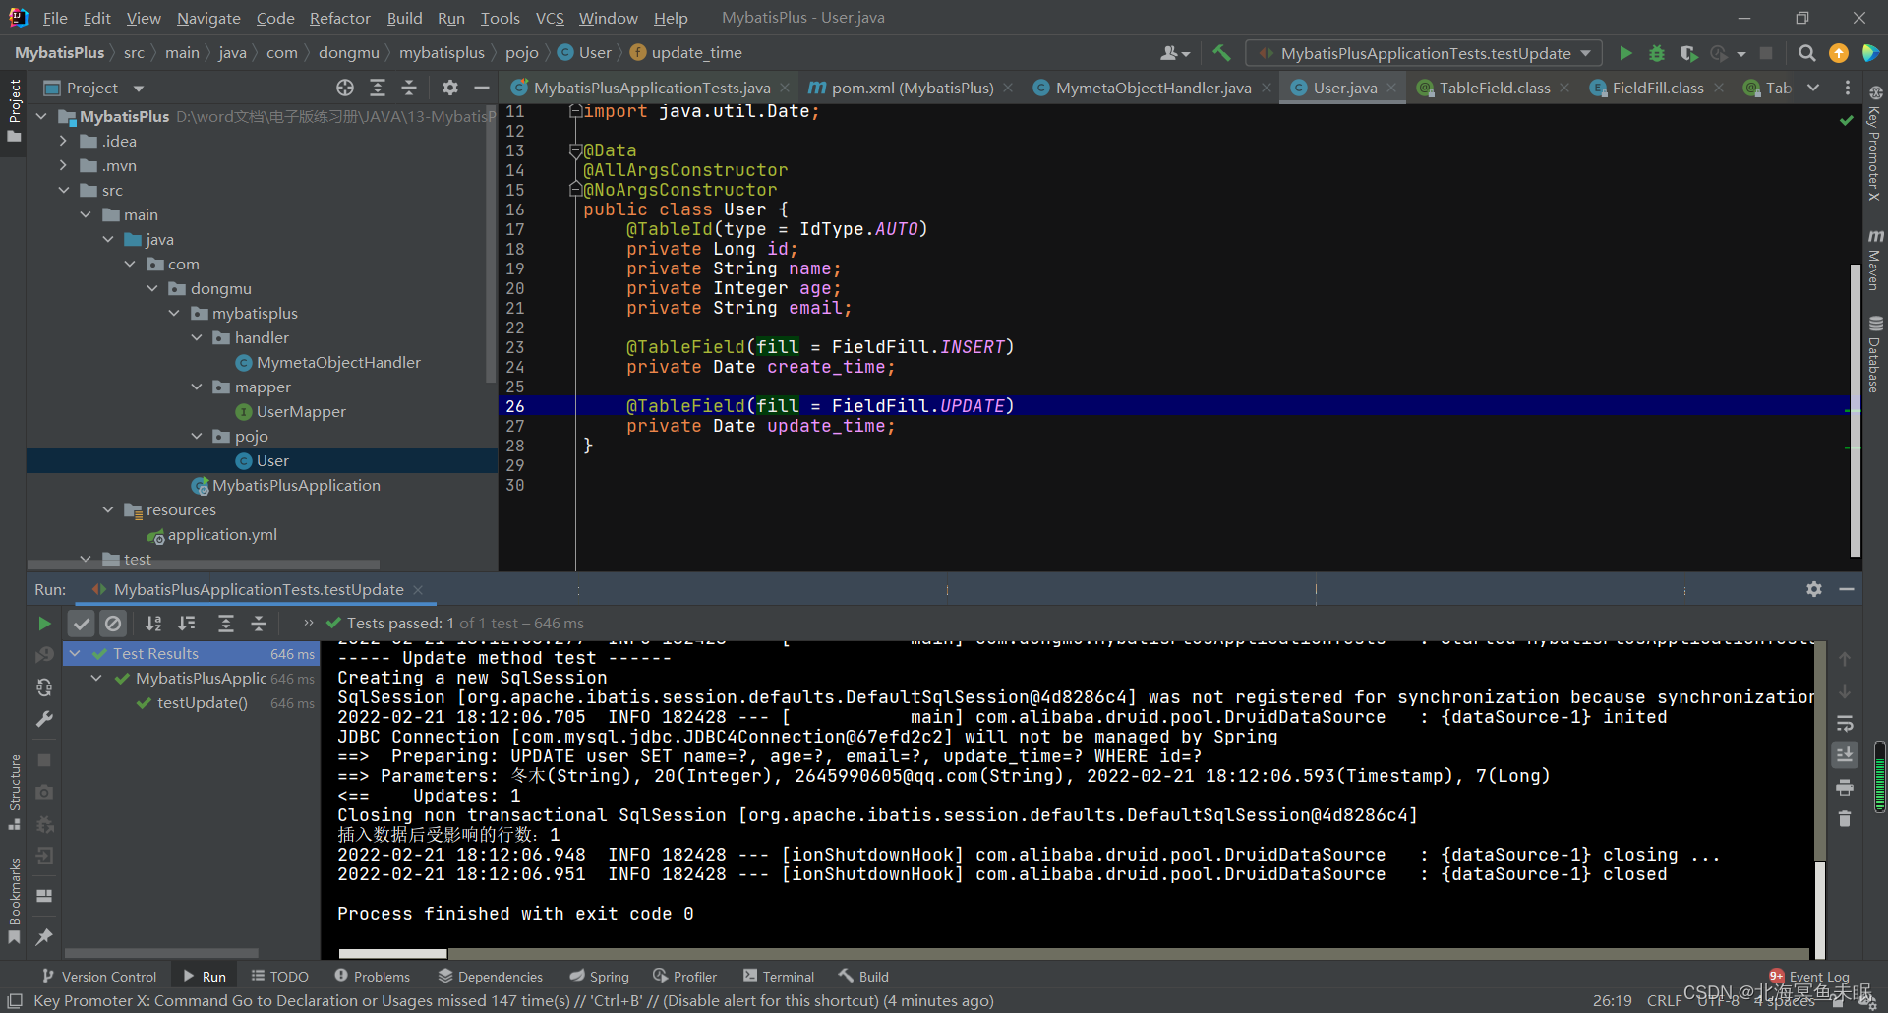
Task: Rerun tests with the run panel play icon
Action: pyautogui.click(x=44, y=624)
